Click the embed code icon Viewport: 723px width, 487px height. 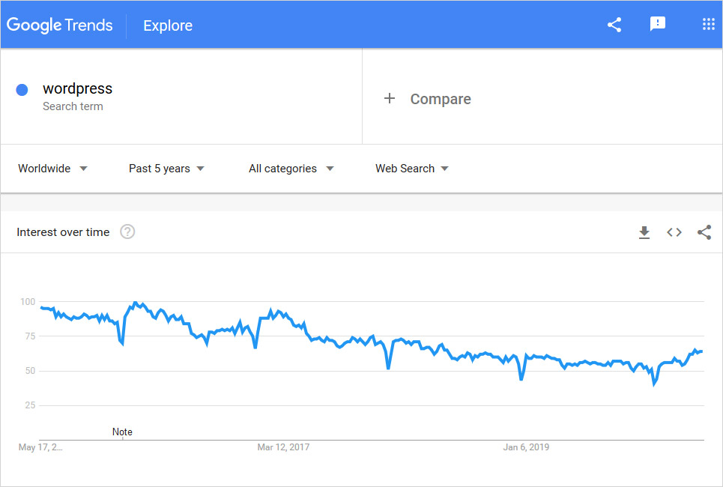674,232
